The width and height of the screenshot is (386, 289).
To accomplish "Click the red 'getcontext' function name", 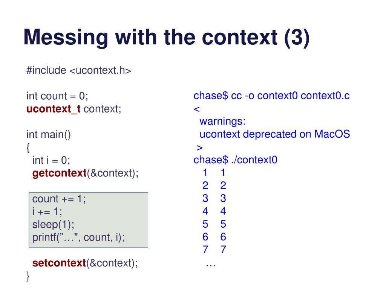I will tap(59, 173).
